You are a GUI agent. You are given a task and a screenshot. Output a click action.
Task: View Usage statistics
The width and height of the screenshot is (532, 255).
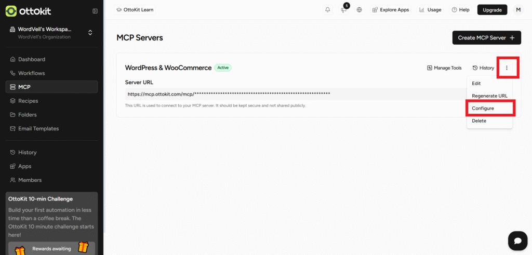430,10
